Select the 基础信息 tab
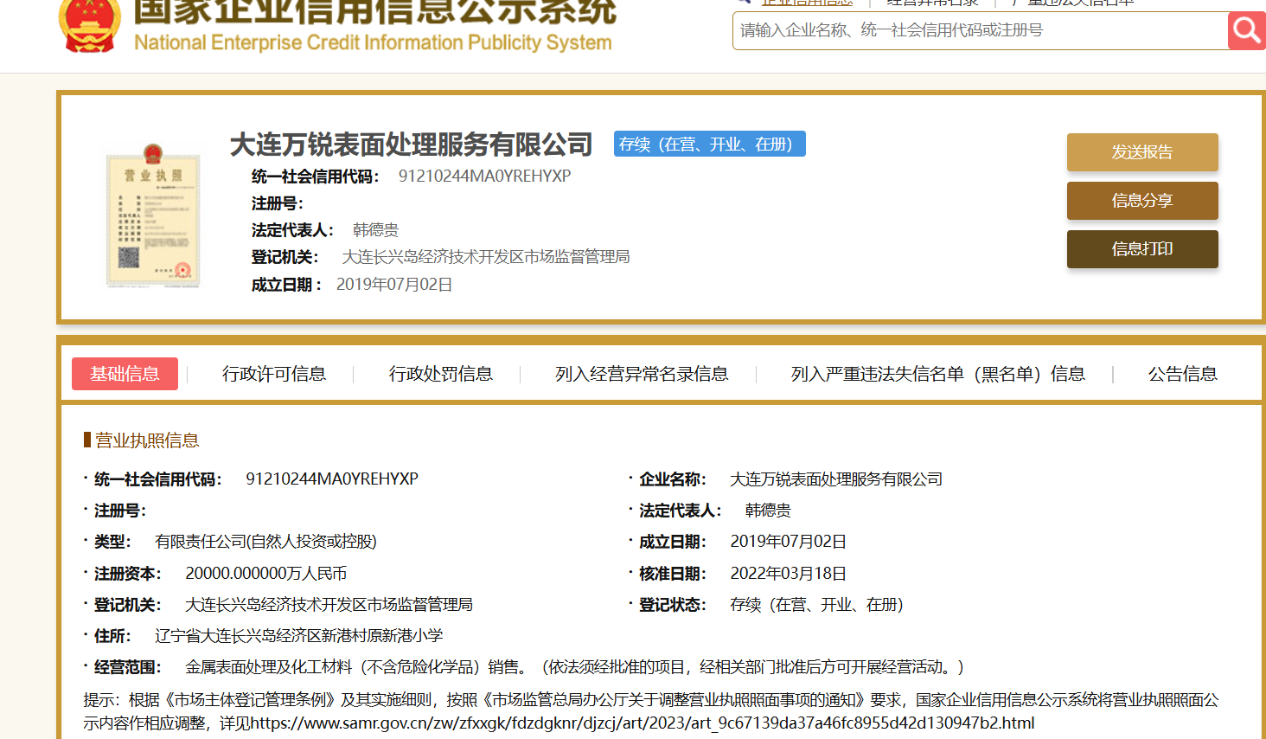The width and height of the screenshot is (1266, 739). pos(125,374)
